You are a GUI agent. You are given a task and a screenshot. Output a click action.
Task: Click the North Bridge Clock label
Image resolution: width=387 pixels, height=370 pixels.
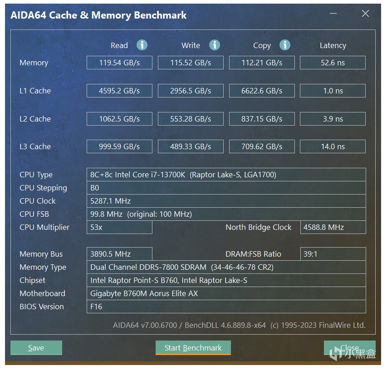click(x=259, y=228)
